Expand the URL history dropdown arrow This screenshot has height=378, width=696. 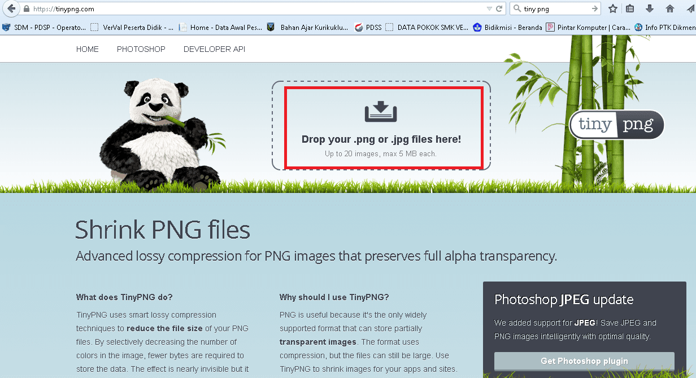(489, 9)
